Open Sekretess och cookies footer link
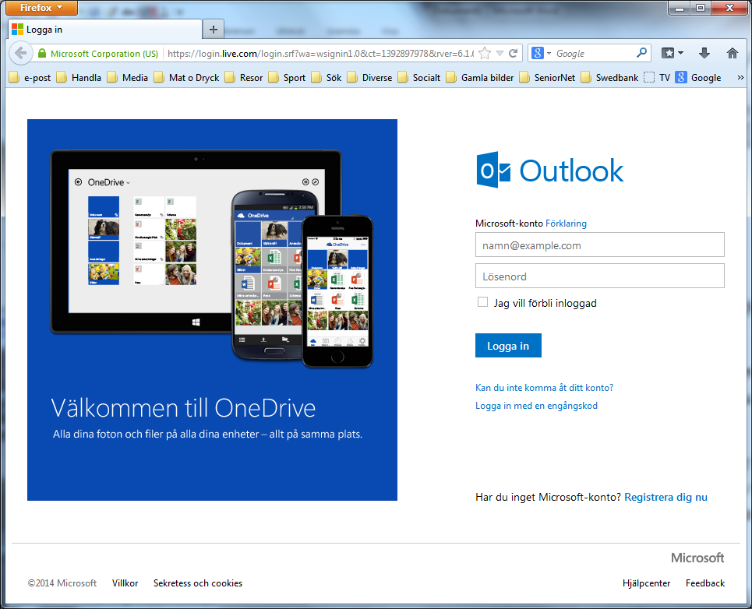This screenshot has height=609, width=752. point(198,583)
